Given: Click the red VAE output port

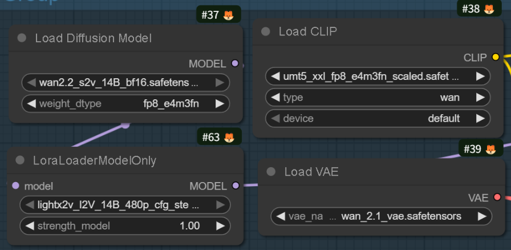Looking at the screenshot, I should 497,197.
